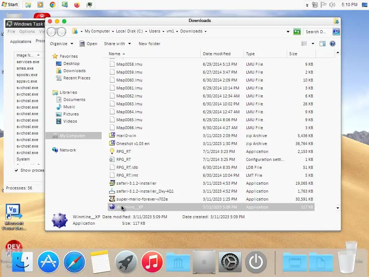Open Notes icon in the dock
The image size is (369, 277).
[x=100, y=262]
